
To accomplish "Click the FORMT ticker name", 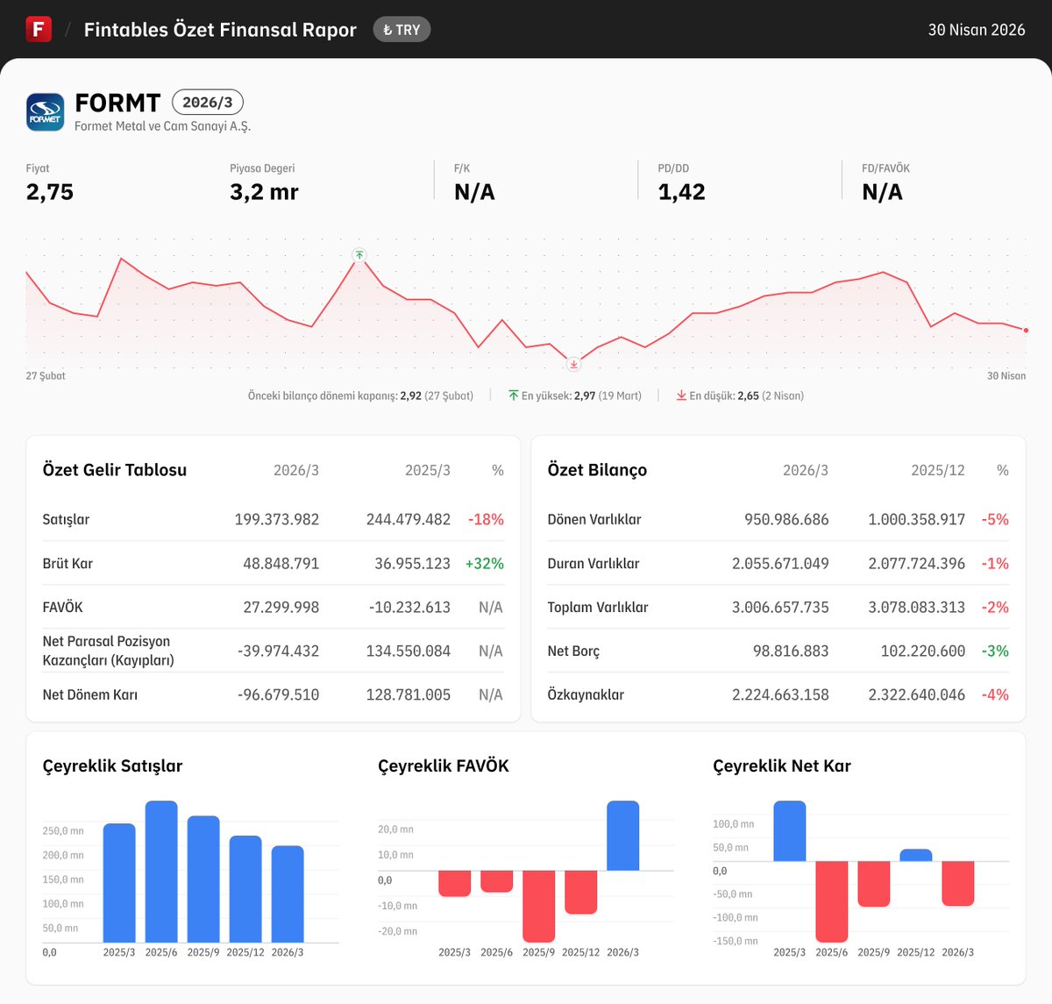I will [x=118, y=103].
